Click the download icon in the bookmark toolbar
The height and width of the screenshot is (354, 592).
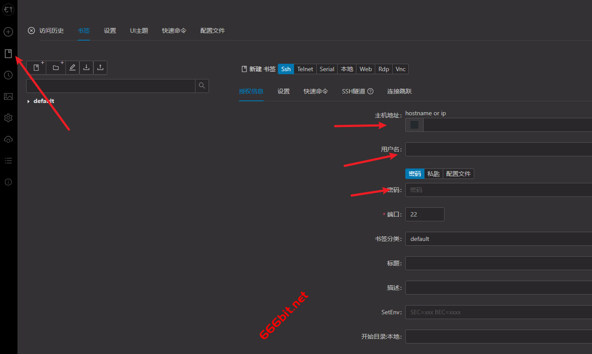pos(86,68)
